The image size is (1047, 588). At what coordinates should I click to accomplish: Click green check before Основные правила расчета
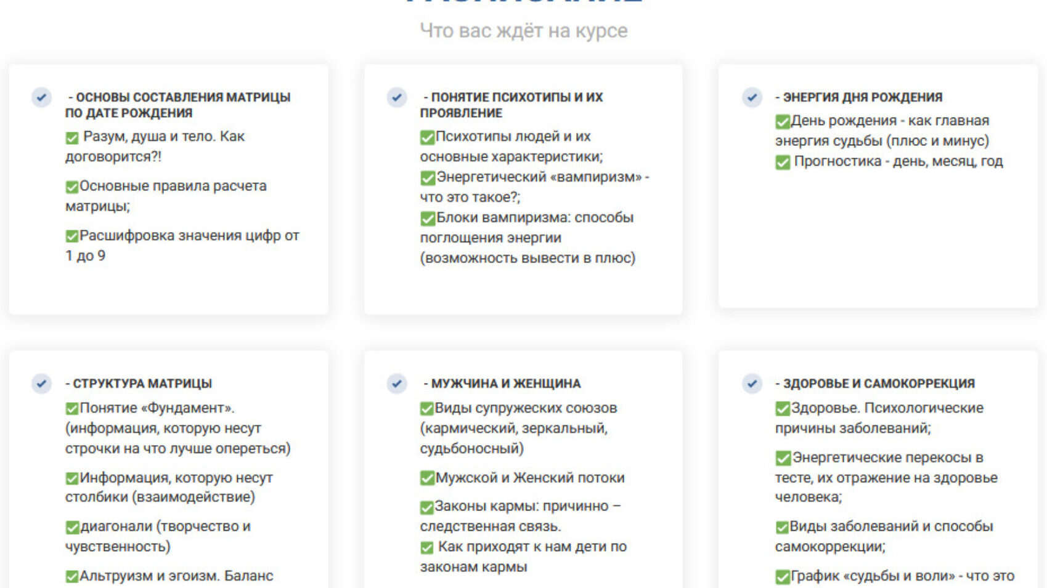click(x=72, y=187)
